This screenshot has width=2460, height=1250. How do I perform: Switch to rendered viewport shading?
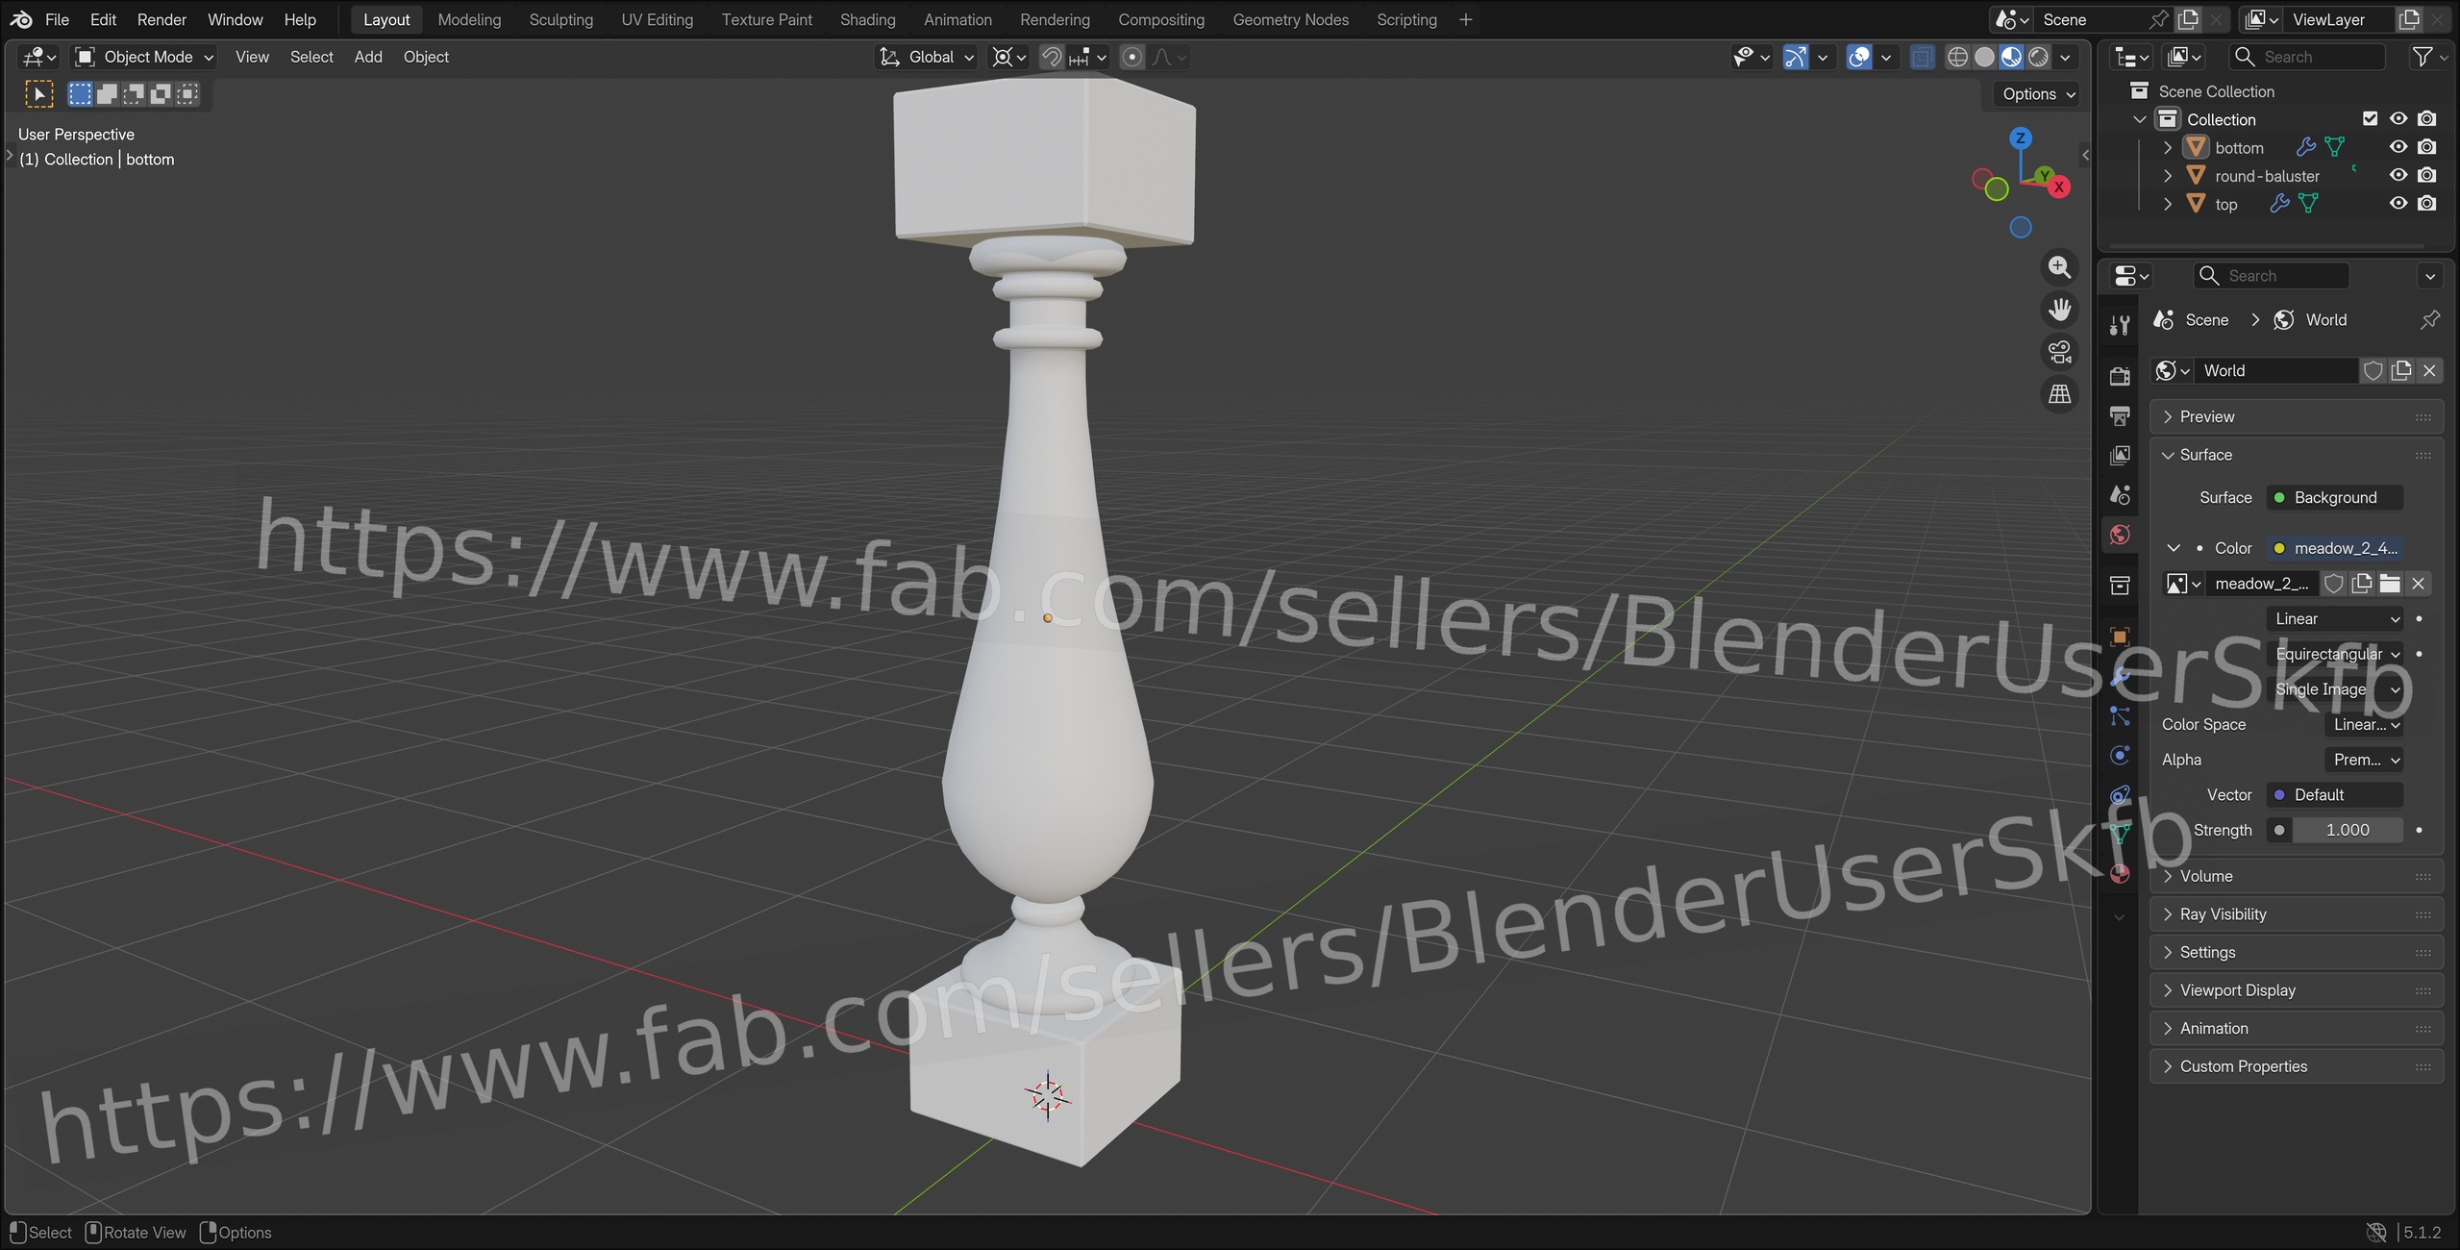pos(2038,57)
